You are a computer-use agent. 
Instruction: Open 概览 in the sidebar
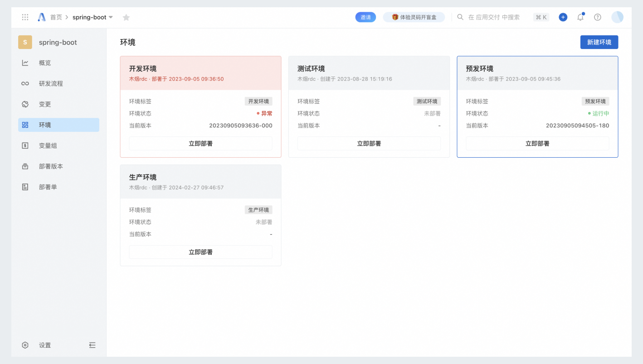pyautogui.click(x=58, y=63)
